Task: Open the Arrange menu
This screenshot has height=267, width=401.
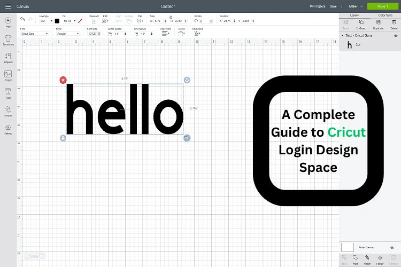Action: pos(129,21)
